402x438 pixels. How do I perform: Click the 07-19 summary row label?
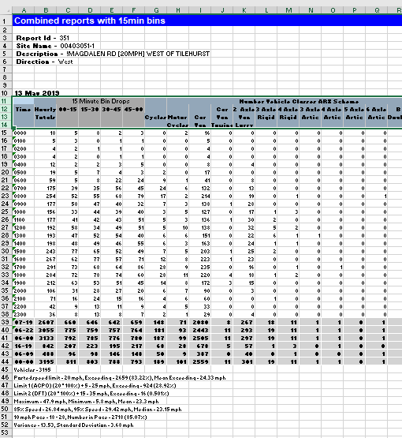[x=24, y=322]
